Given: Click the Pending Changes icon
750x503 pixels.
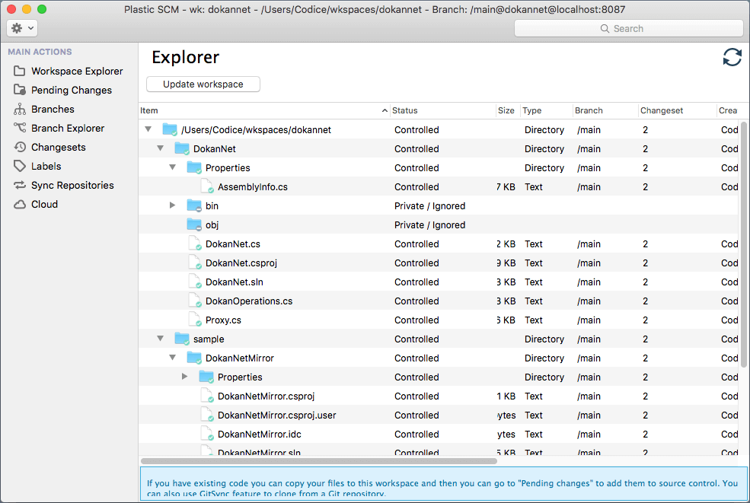Looking at the screenshot, I should 20,90.
